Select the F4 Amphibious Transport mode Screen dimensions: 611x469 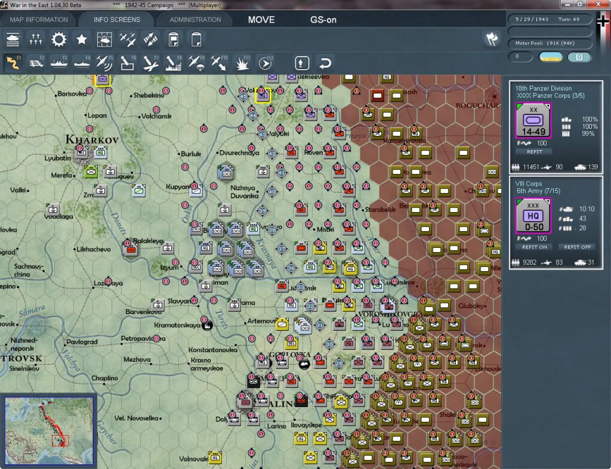pyautogui.click(x=82, y=63)
